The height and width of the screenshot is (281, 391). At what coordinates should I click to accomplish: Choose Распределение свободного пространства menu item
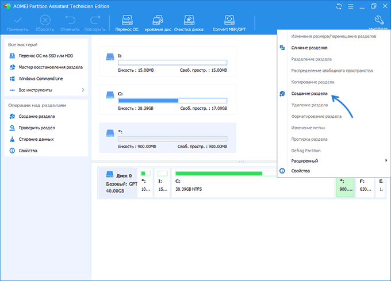tap(333, 71)
